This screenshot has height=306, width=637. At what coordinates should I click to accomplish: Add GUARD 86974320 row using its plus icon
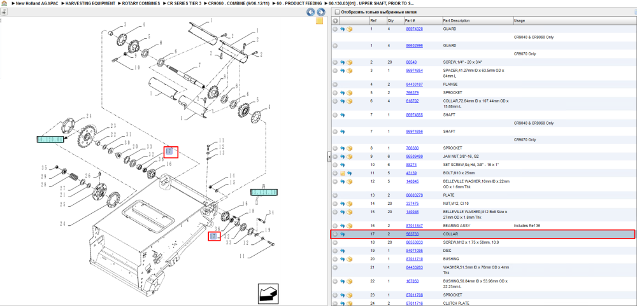(335, 29)
